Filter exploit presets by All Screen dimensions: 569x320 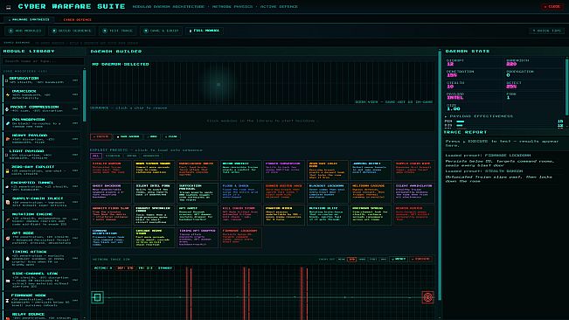click(x=96, y=156)
